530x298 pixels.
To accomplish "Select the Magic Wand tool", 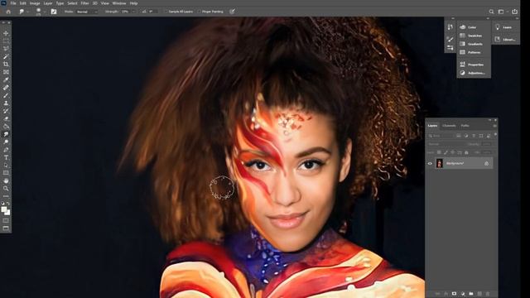I will click(6, 56).
